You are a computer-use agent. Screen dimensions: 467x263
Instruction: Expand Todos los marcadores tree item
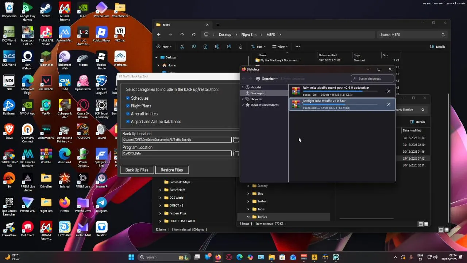click(x=243, y=105)
